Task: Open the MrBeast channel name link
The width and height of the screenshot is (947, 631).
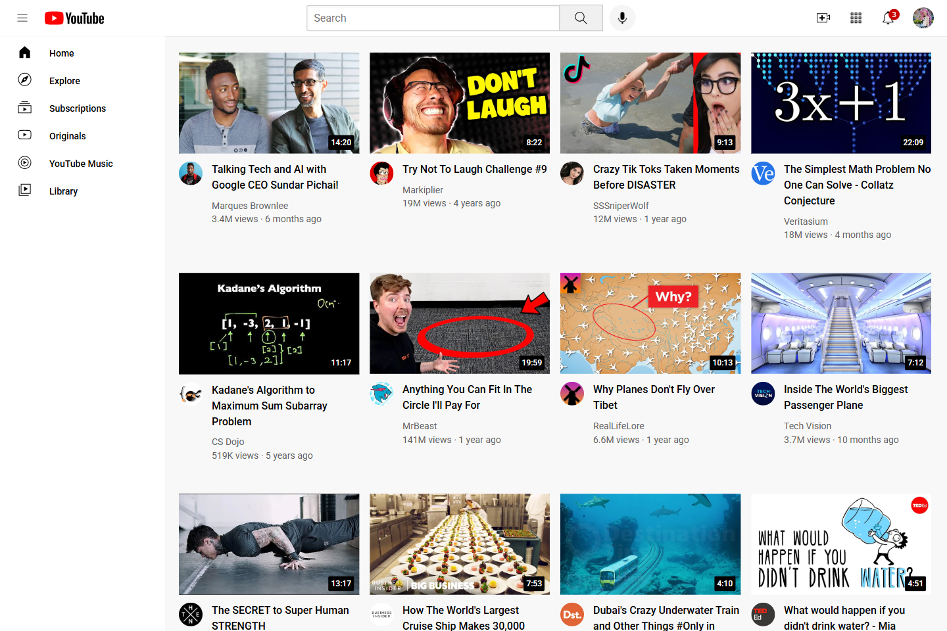Action: tap(420, 426)
